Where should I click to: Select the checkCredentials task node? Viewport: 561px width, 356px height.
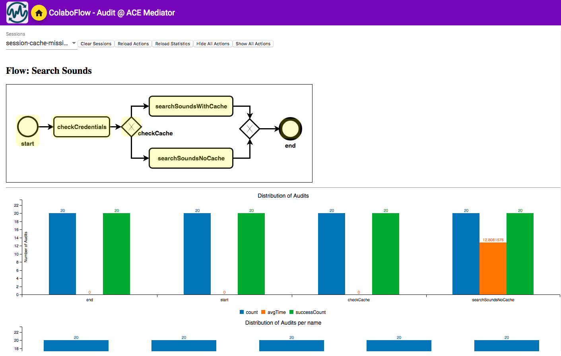coord(82,127)
